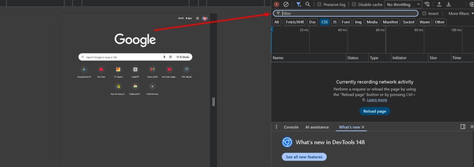Open network settings gear icon
This screenshot has height=167, width=474.
click(472, 5)
